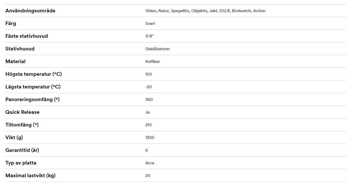The image size is (357, 186).
Task: Select the Quick Release label
Action: 23,112
